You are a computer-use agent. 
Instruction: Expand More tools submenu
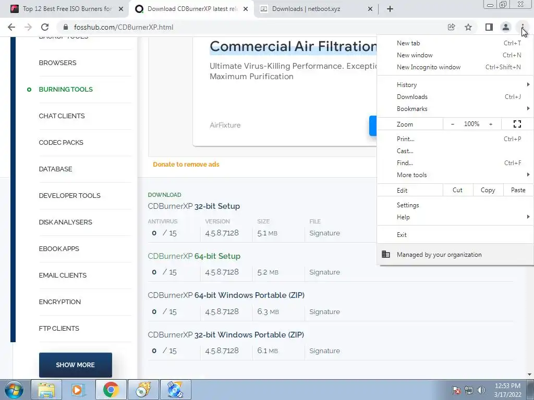pos(455,175)
